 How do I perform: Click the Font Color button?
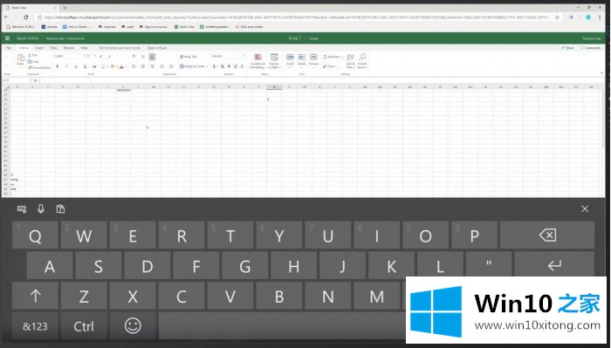[121, 66]
